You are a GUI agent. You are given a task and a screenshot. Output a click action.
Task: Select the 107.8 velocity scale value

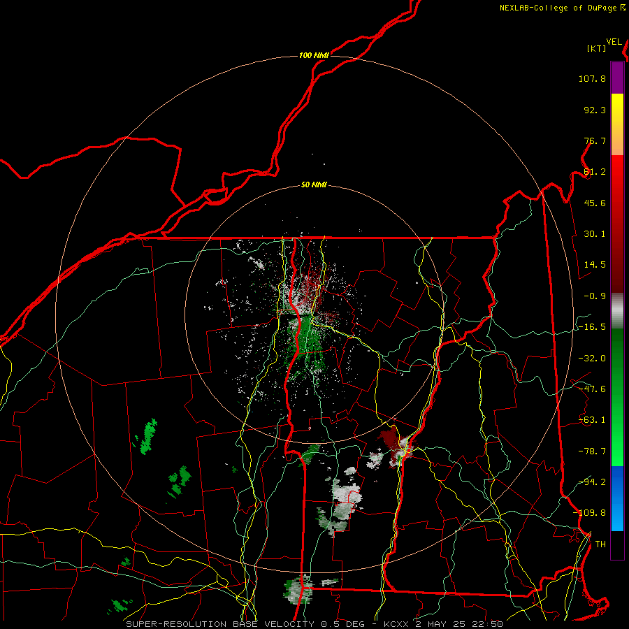pyautogui.click(x=592, y=78)
